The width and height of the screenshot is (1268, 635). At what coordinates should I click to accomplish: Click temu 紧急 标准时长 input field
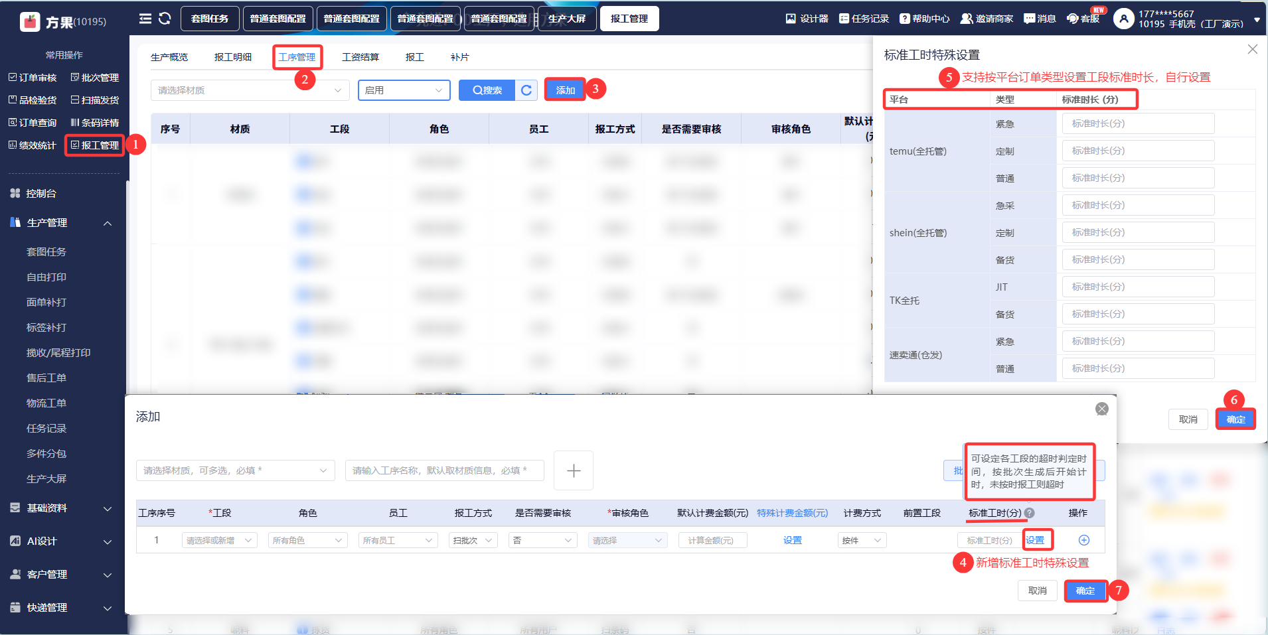[x=1138, y=123]
